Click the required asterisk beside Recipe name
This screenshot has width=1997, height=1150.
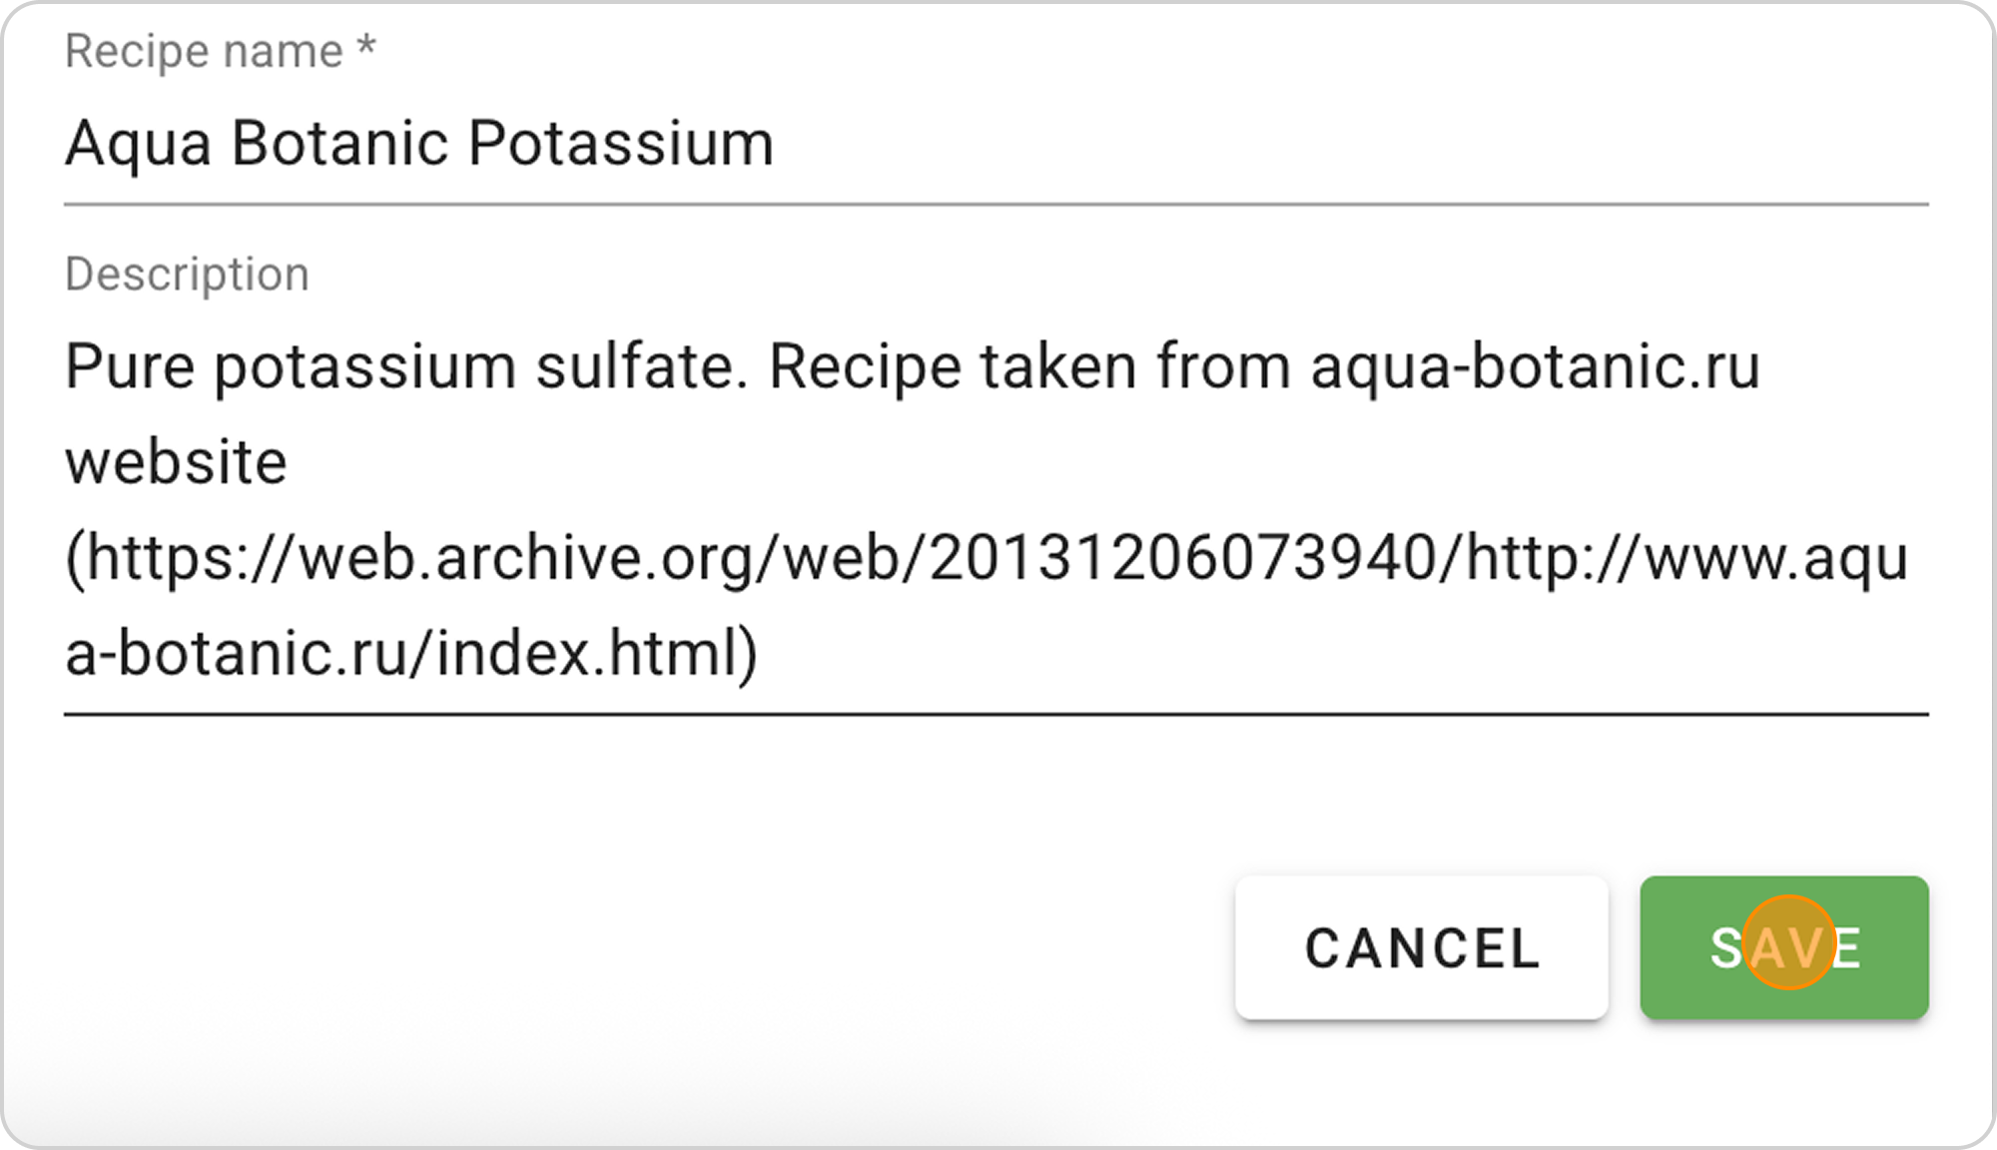[366, 47]
